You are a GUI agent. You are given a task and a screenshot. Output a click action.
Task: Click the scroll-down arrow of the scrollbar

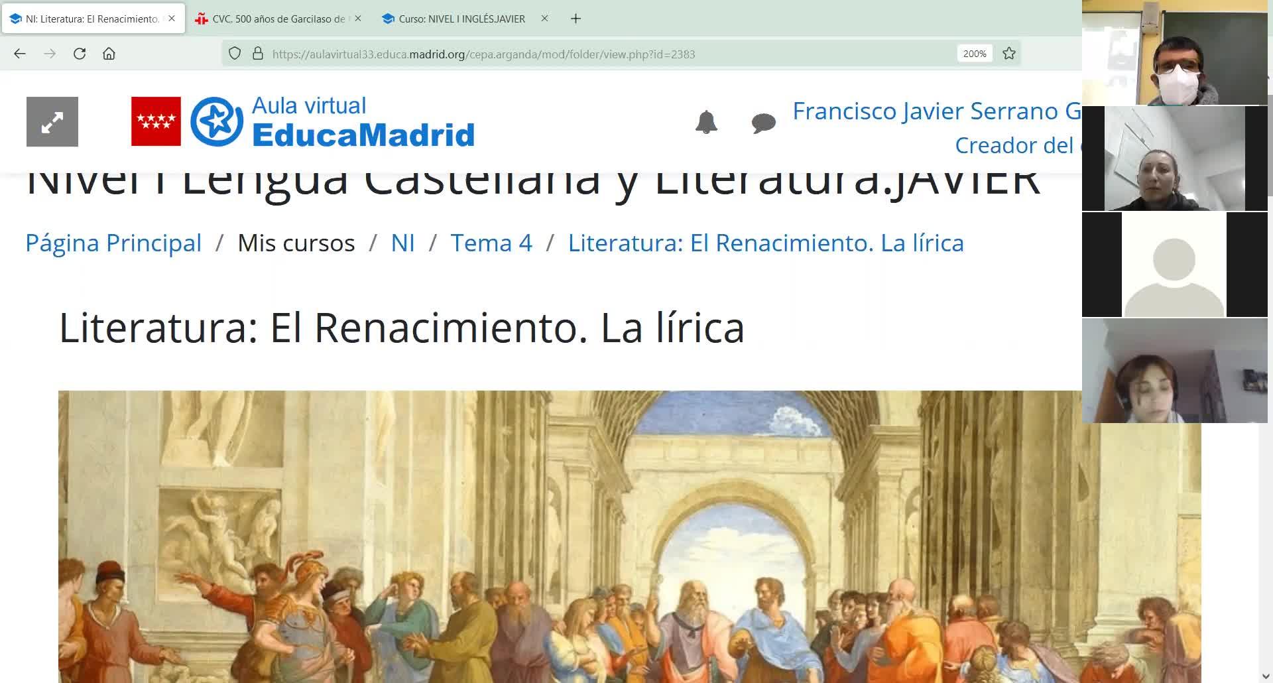pyautogui.click(x=1266, y=676)
